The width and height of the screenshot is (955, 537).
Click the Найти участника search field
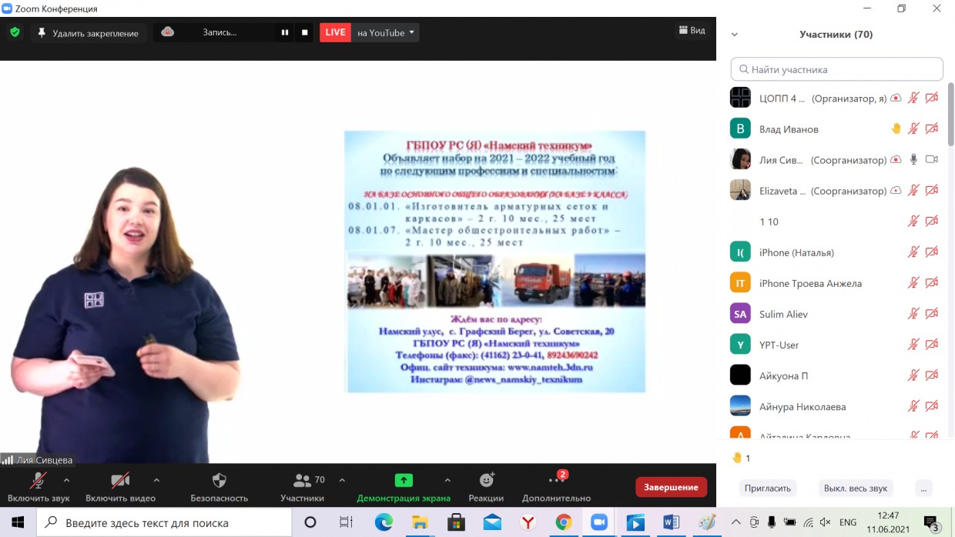coord(836,69)
